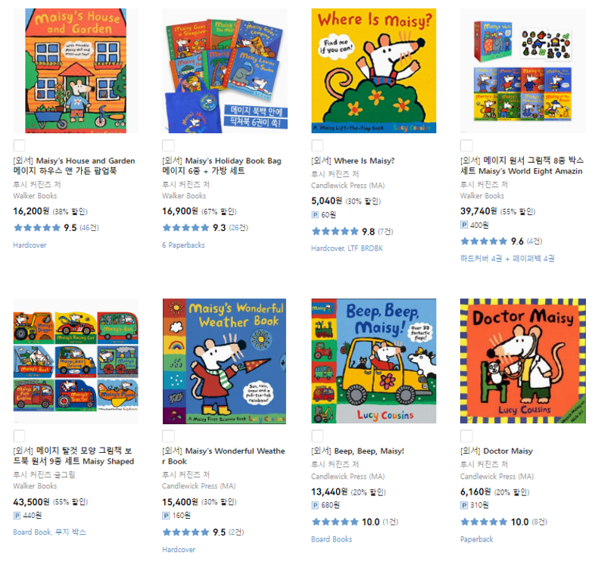This screenshot has width=595, height=568.
Task: Check the box for Where Is Maisy?
Action: (x=317, y=145)
